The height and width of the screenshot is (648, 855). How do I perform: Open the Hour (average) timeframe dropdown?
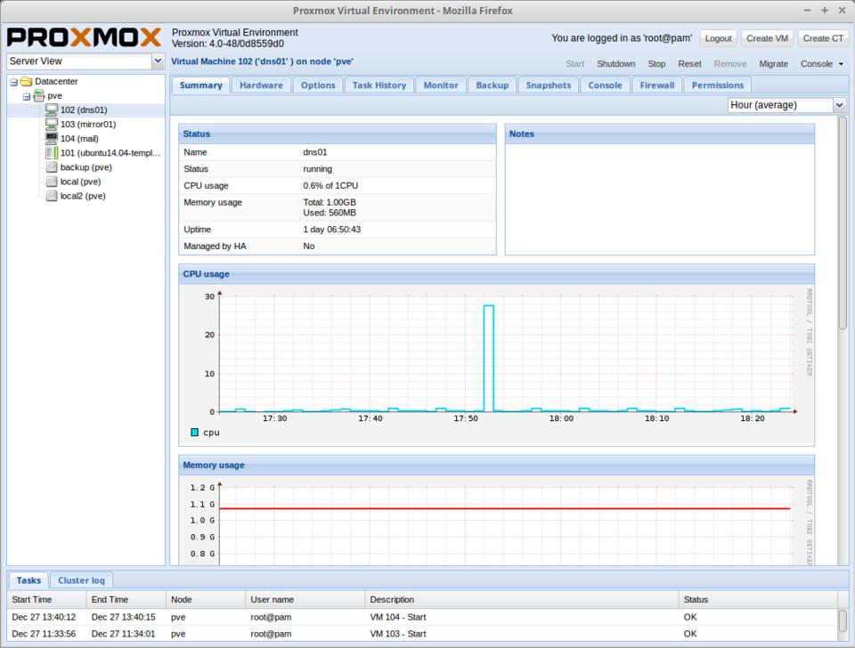click(838, 105)
